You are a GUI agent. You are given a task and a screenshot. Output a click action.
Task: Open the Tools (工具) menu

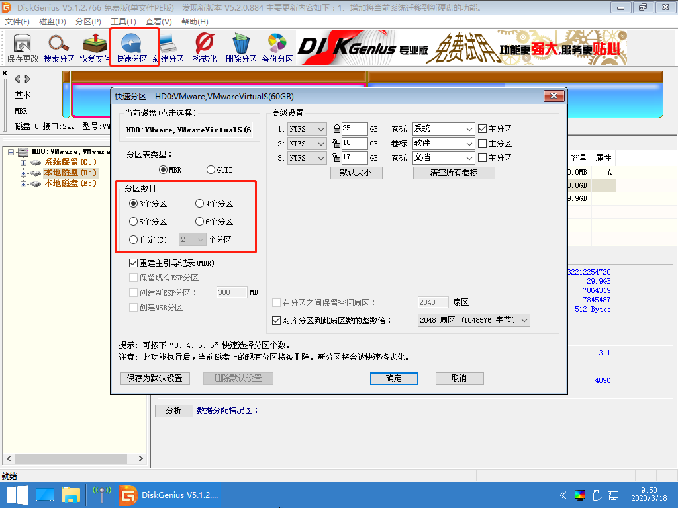pos(123,22)
